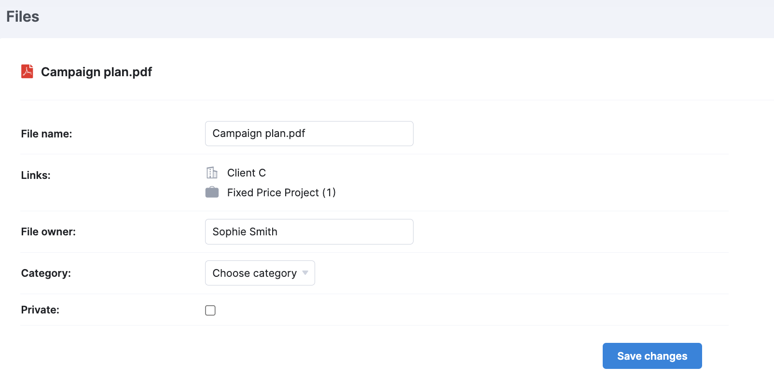
Task: Focus the File owner field with Sophie Smith
Action: coord(309,231)
